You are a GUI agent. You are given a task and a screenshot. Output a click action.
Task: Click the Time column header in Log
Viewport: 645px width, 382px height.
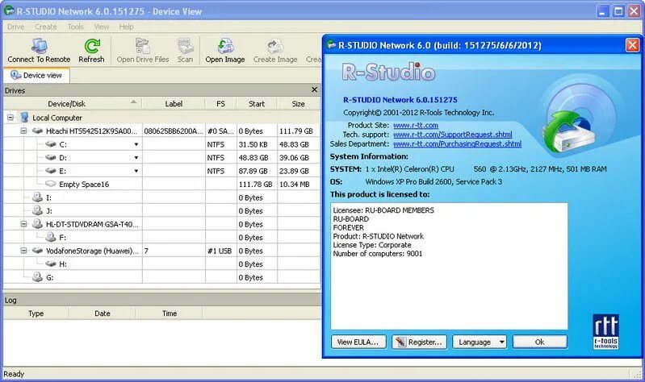coord(169,313)
